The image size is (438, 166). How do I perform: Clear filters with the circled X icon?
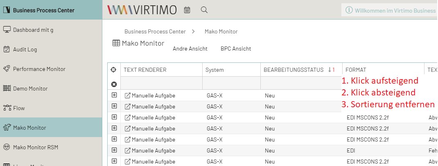click(x=114, y=84)
